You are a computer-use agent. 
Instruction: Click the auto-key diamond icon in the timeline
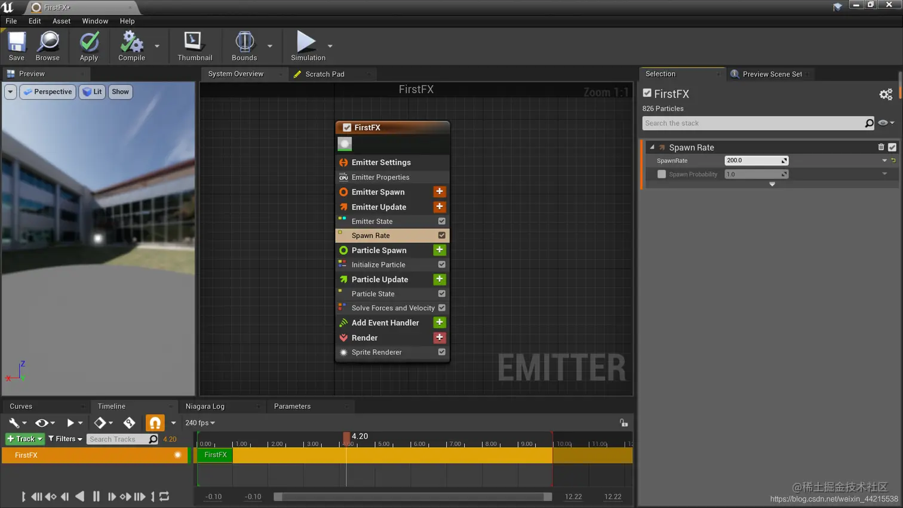(130, 423)
